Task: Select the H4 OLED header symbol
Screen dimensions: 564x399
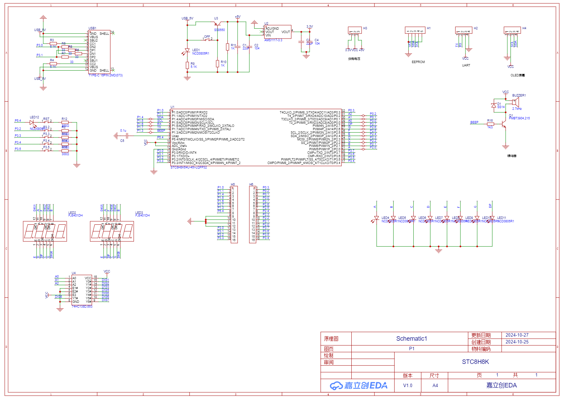Action: (x=512, y=30)
